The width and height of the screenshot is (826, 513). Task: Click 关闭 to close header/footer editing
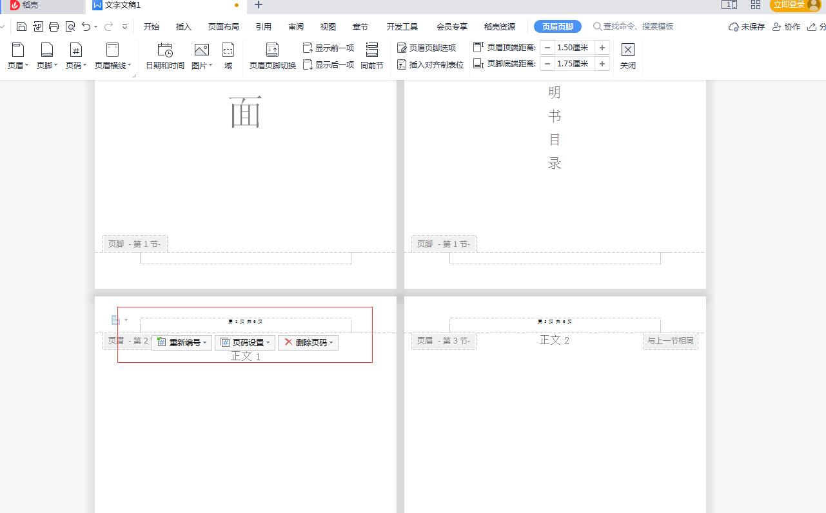click(x=627, y=57)
